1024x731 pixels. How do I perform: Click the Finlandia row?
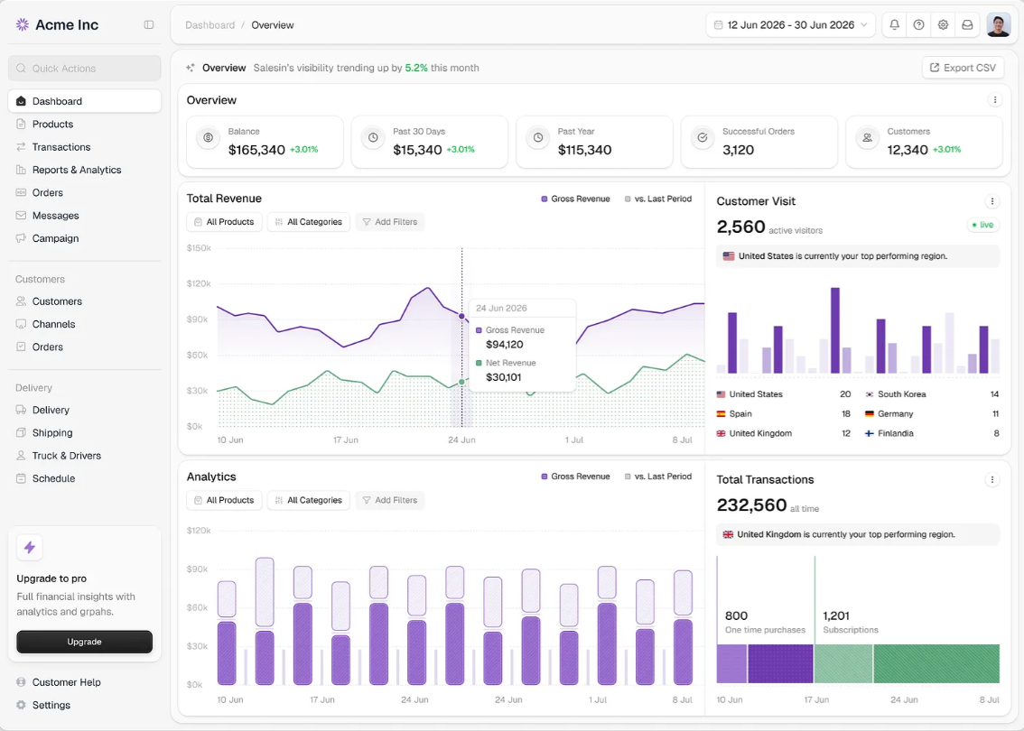[x=932, y=433]
